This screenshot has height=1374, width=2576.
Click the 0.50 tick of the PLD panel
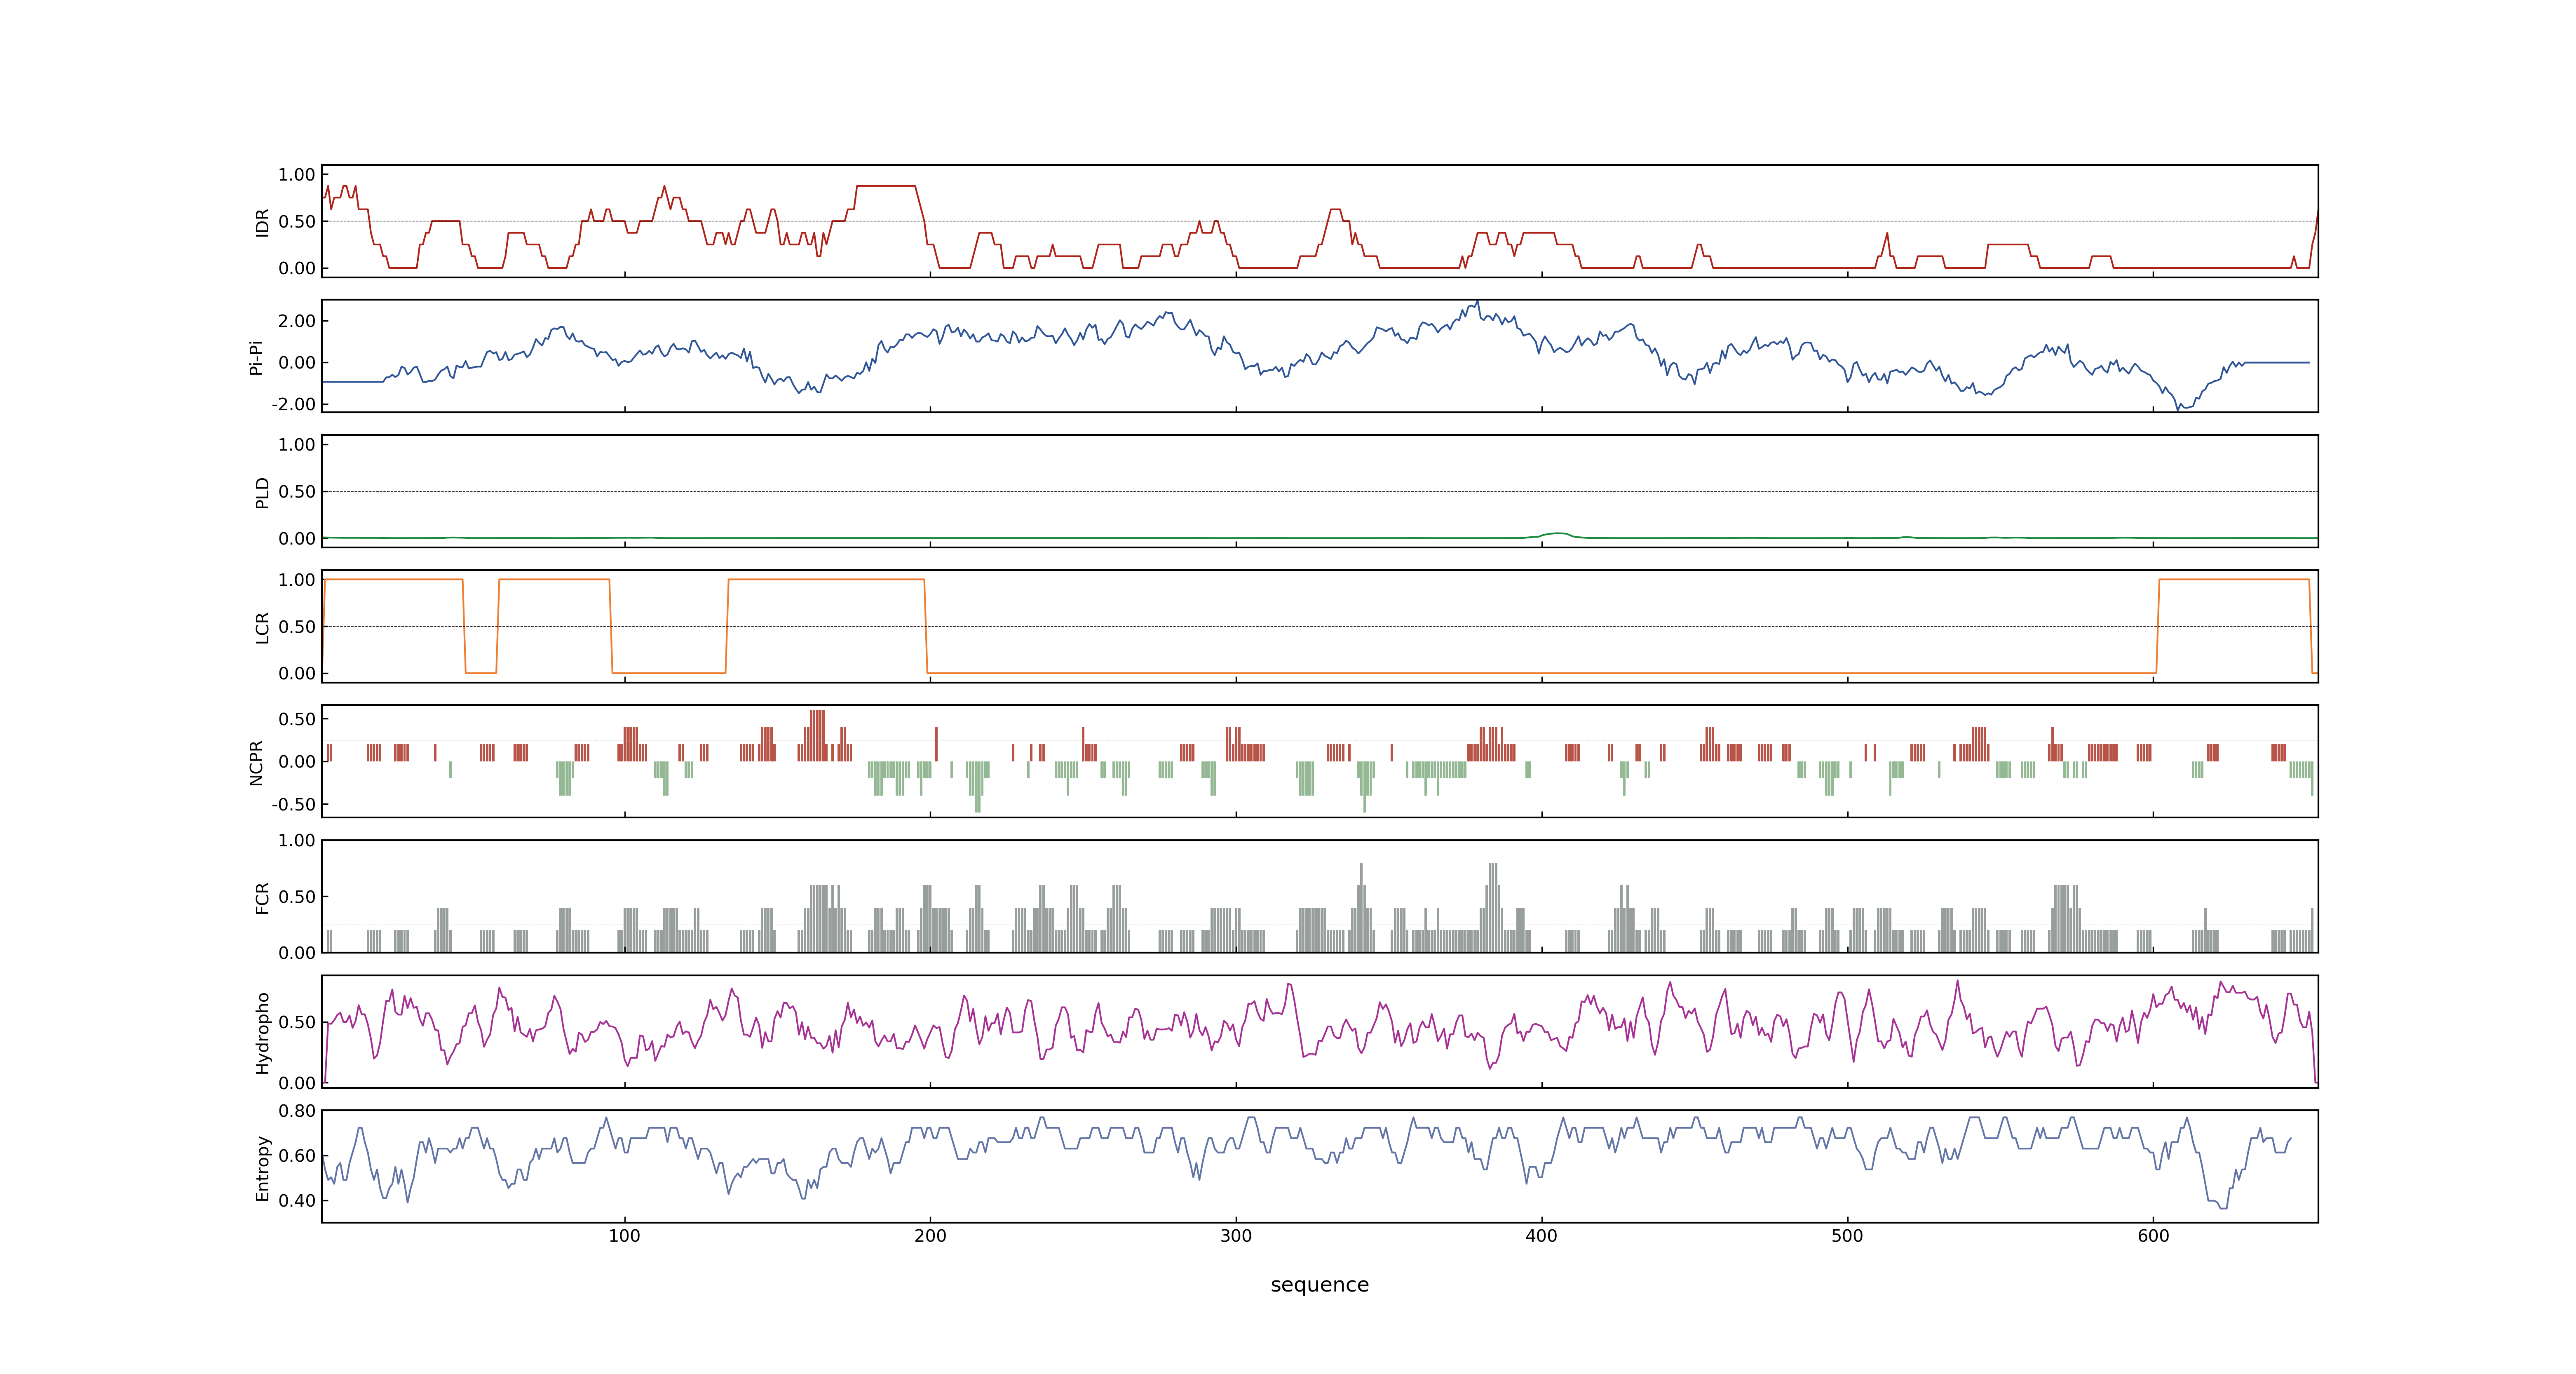point(297,492)
